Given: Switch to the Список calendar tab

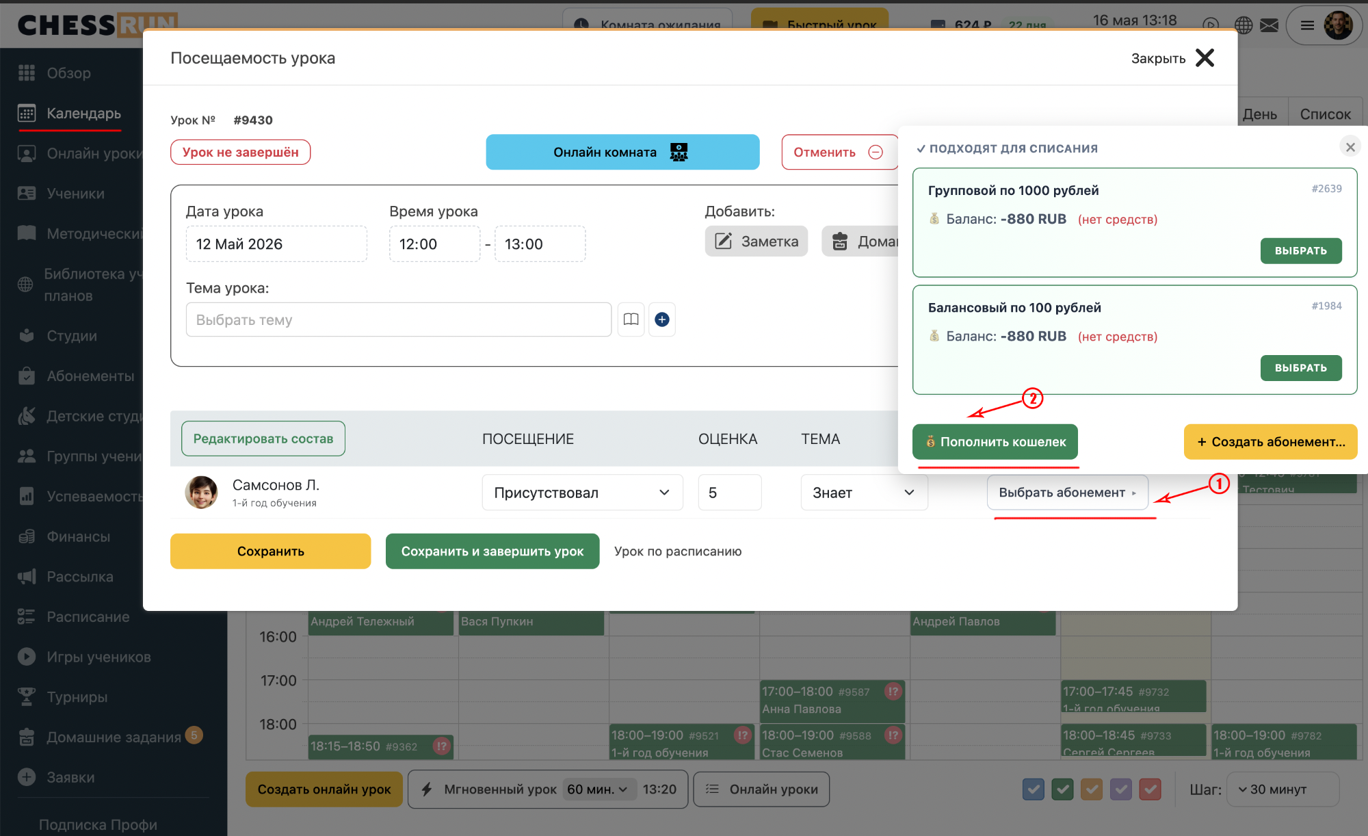Looking at the screenshot, I should pos(1325,114).
